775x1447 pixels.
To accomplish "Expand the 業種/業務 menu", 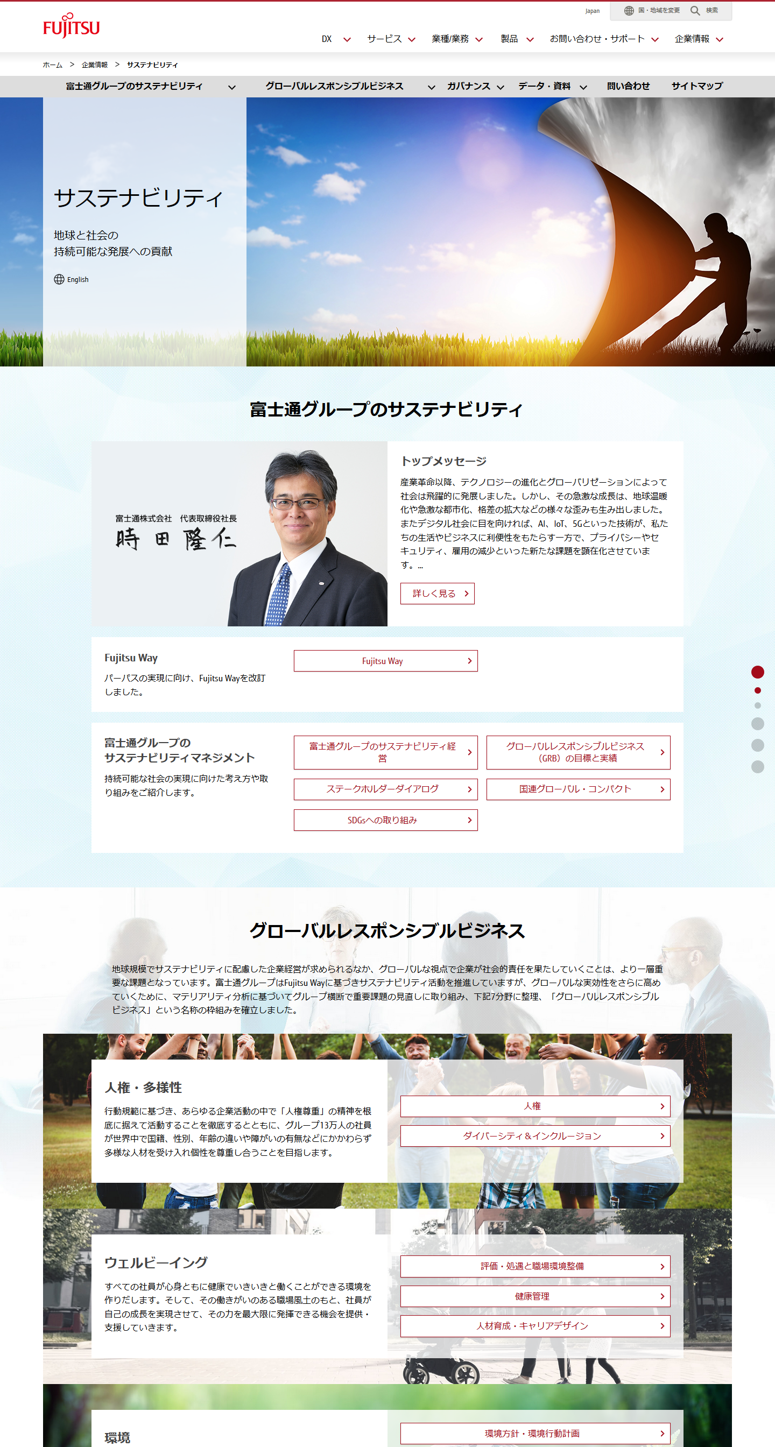I will [x=457, y=39].
